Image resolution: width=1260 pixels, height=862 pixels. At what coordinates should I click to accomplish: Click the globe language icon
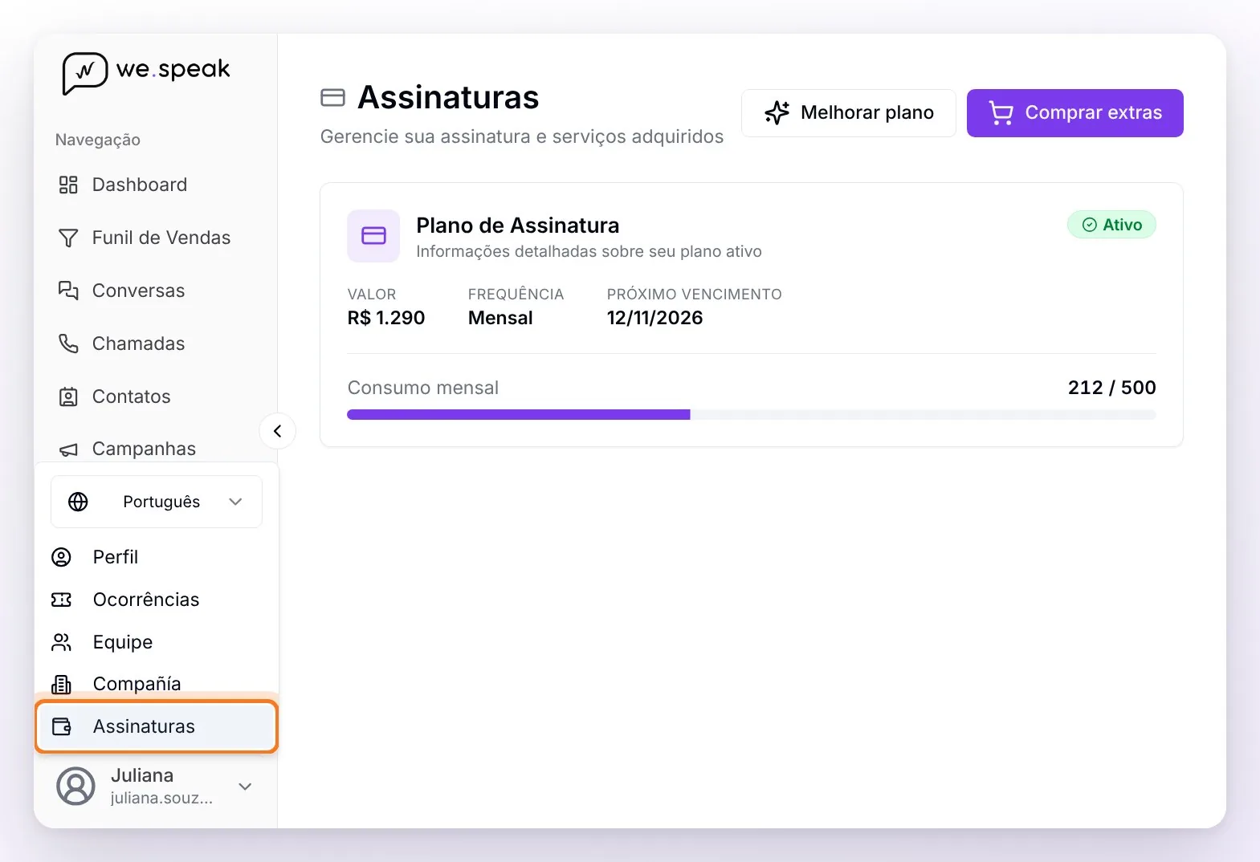pos(78,502)
